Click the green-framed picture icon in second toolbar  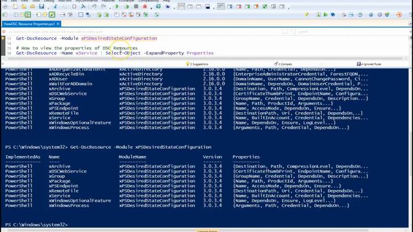tap(28, 14)
